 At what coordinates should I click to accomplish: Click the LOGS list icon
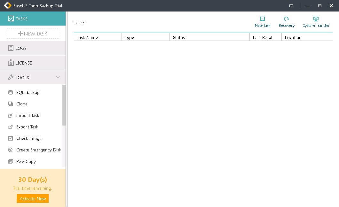pyautogui.click(x=11, y=48)
